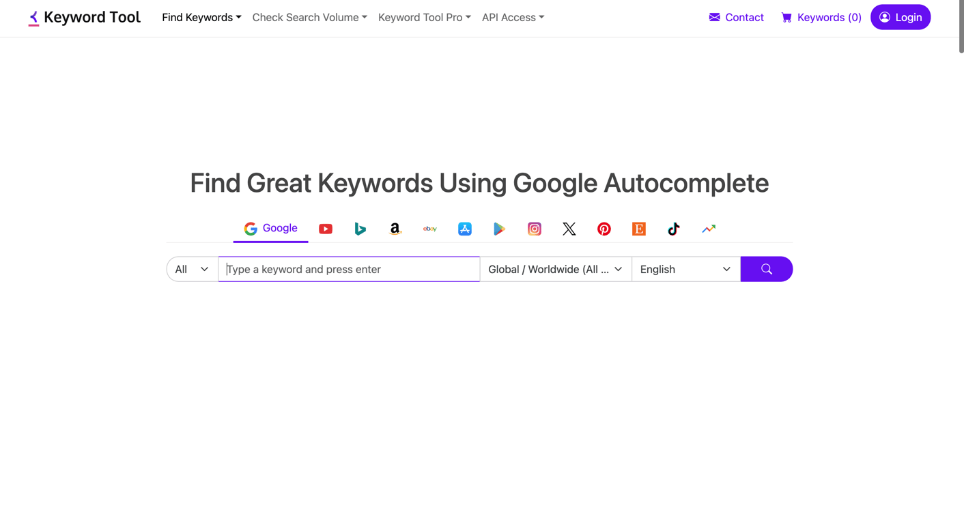This screenshot has width=964, height=512.
Task: Select the Pinterest platform icon
Action: pyautogui.click(x=604, y=229)
